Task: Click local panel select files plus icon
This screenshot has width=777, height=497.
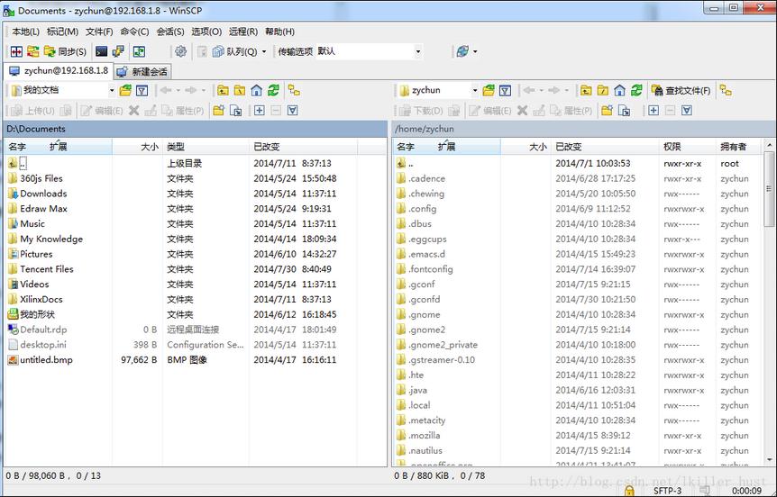Action: click(260, 110)
